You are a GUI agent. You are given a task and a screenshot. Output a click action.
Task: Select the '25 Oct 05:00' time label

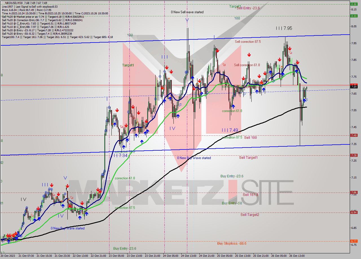[225, 256]
